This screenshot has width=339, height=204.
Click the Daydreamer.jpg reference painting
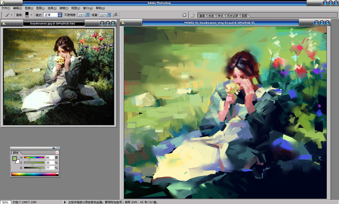point(58,77)
